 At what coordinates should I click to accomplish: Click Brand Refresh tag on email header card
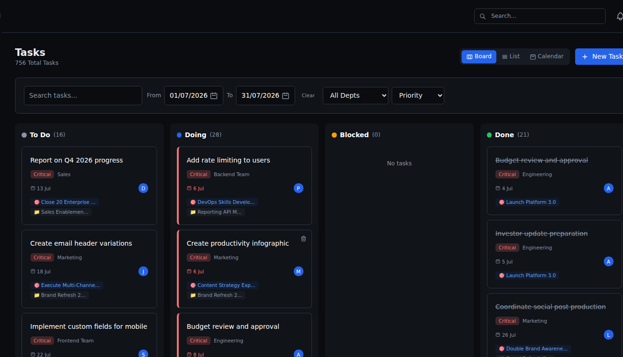(x=60, y=295)
